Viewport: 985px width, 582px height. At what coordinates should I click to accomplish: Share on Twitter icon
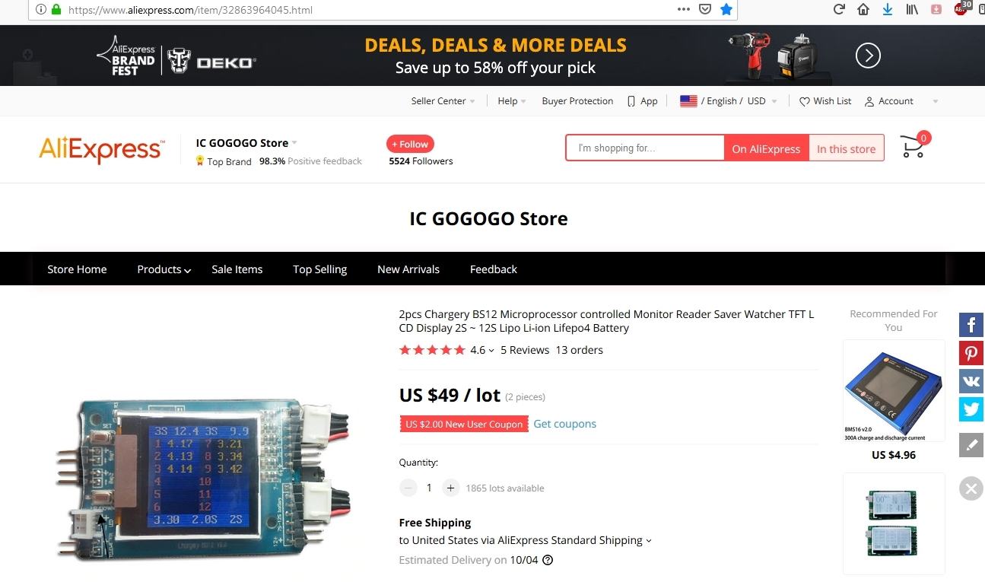click(971, 409)
